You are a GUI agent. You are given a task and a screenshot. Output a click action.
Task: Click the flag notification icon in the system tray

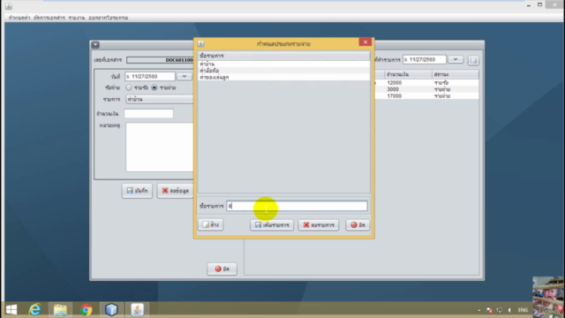[489, 310]
